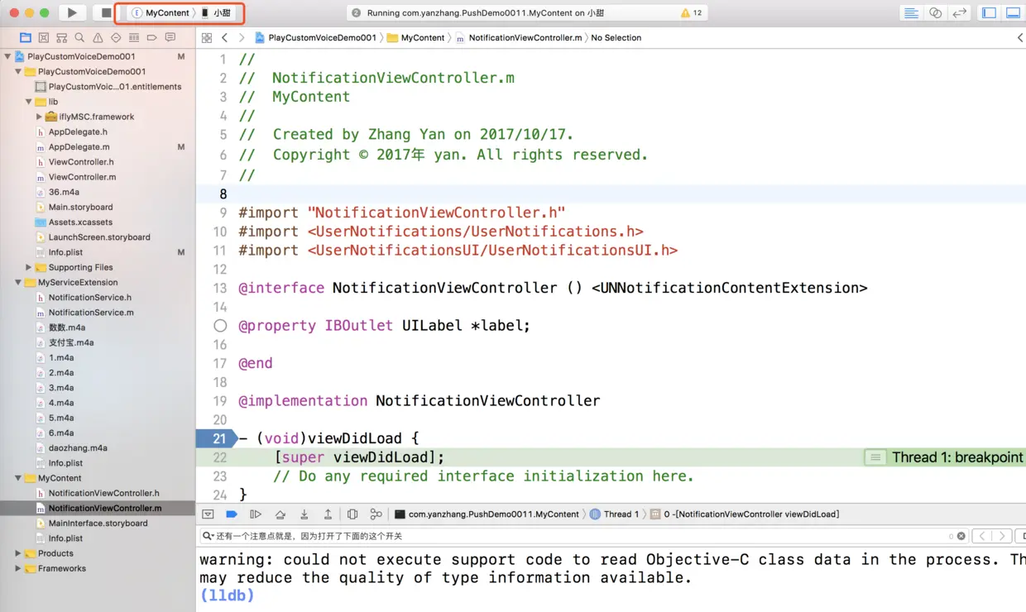
Task: Show the 12 warnings indicator
Action: [x=691, y=13]
